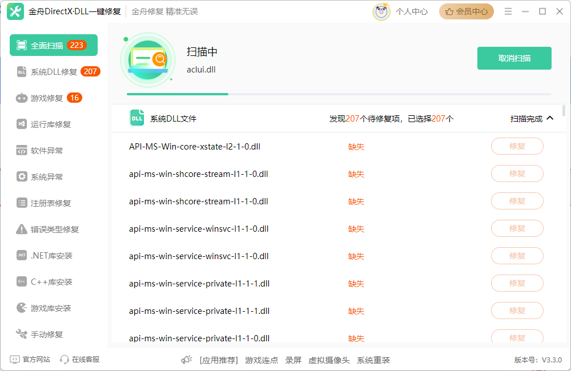Screen dimensions: 571x371
Task: Click the 223 badge on 全面扫描
Action: 77,45
